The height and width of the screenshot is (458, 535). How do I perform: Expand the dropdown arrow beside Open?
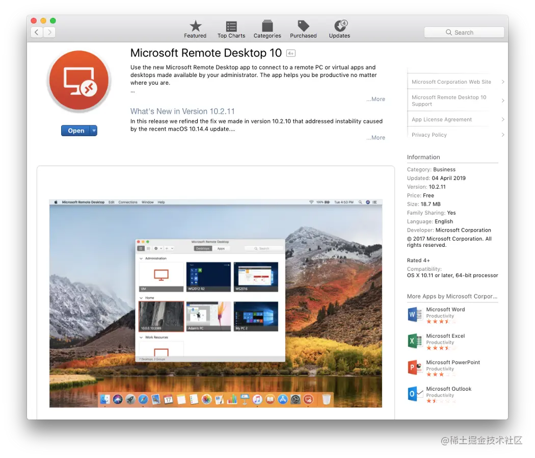pyautogui.click(x=94, y=131)
